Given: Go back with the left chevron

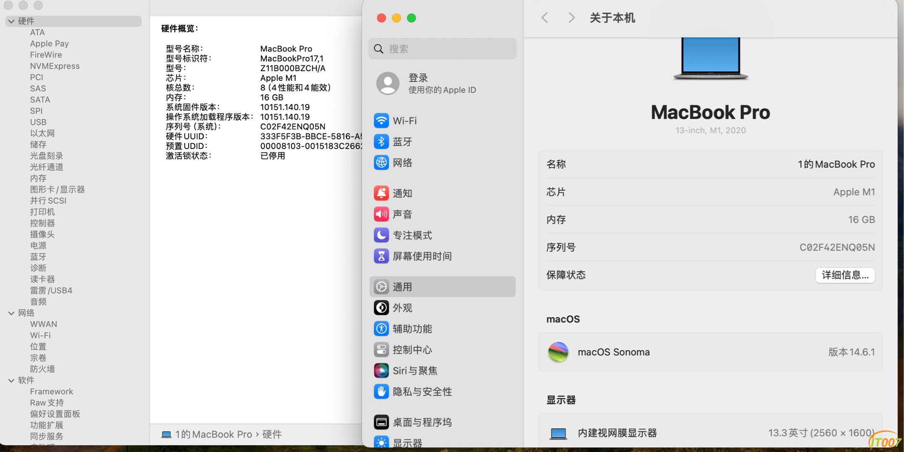Looking at the screenshot, I should 544,18.
